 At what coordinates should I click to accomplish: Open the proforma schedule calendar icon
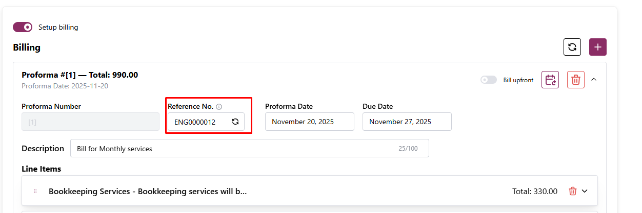[x=550, y=80]
